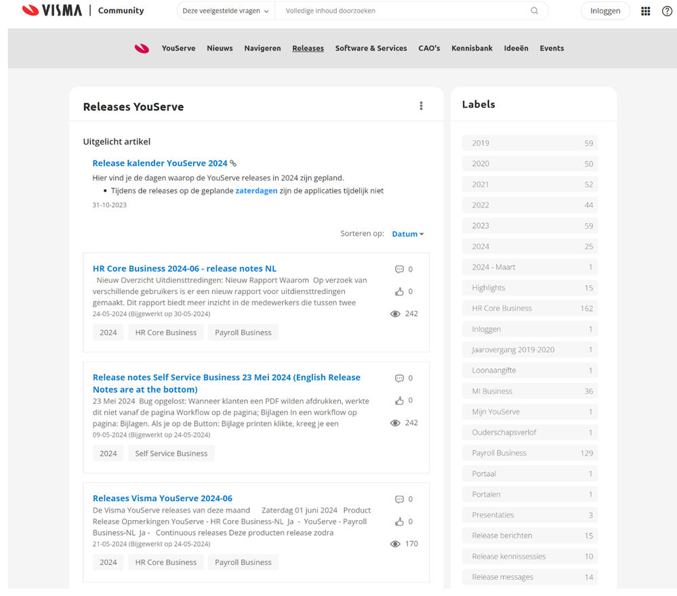Select the Release kennissessies label
677x596 pixels.
click(530, 556)
